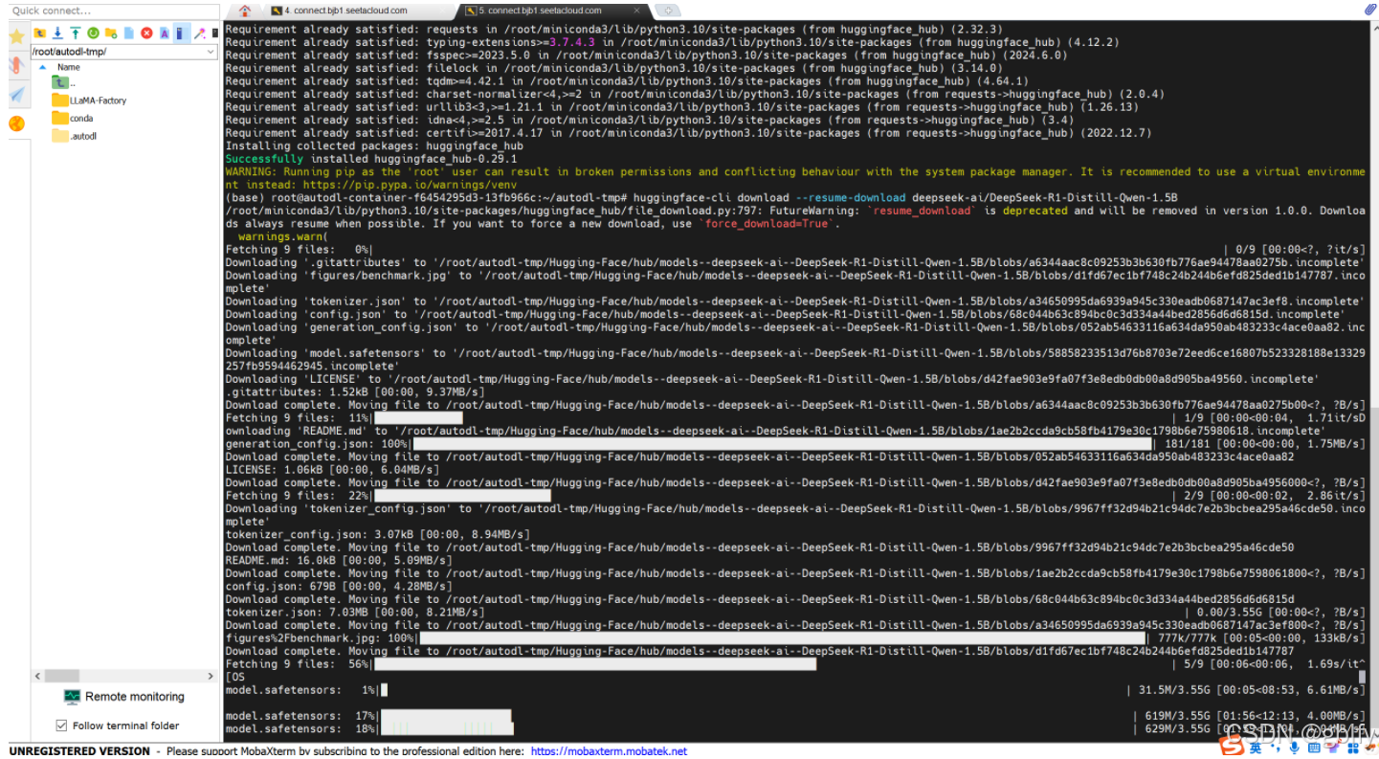Click the upload file SFTP icon
This screenshot has height=759, width=1379.
click(76, 33)
